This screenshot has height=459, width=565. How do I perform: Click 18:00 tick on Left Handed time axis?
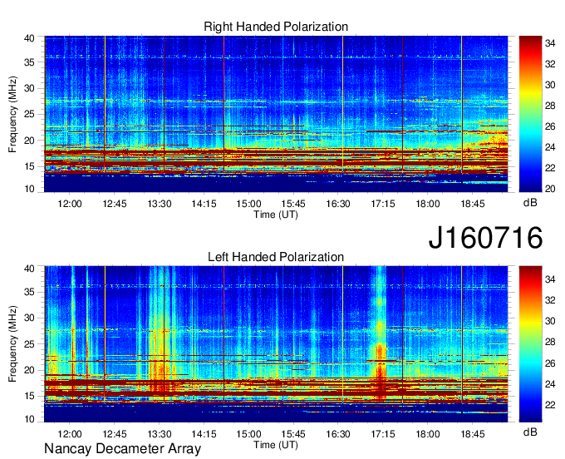[428, 434]
